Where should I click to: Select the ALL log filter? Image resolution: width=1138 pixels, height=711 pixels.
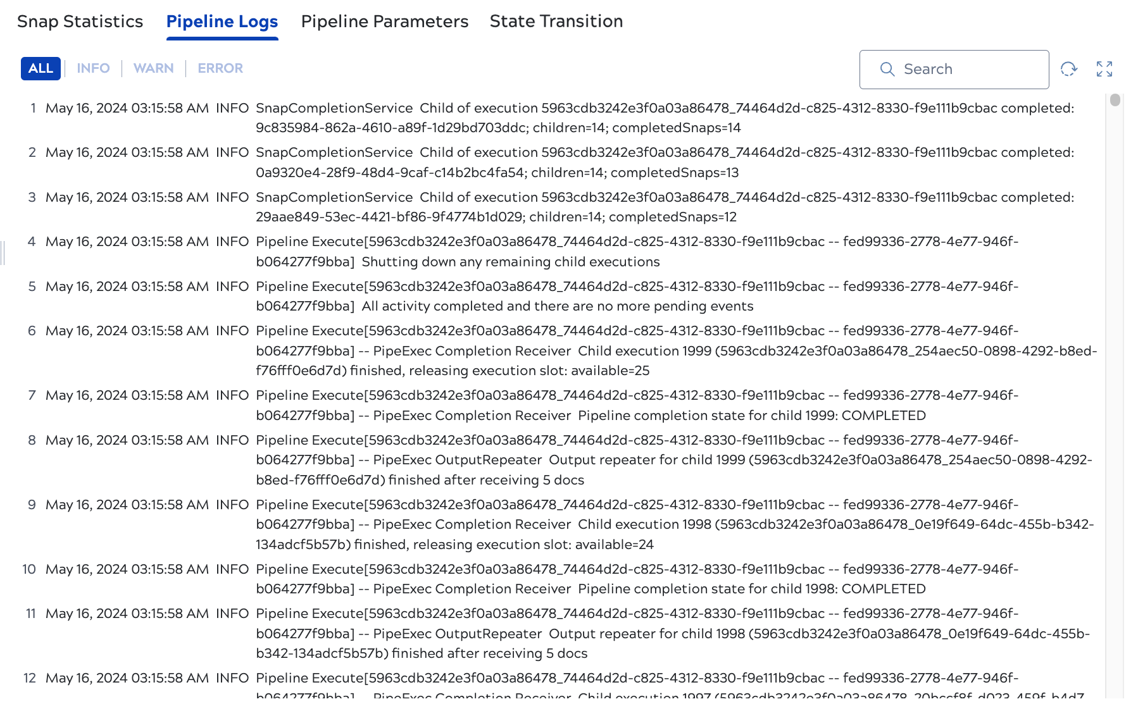coord(40,68)
